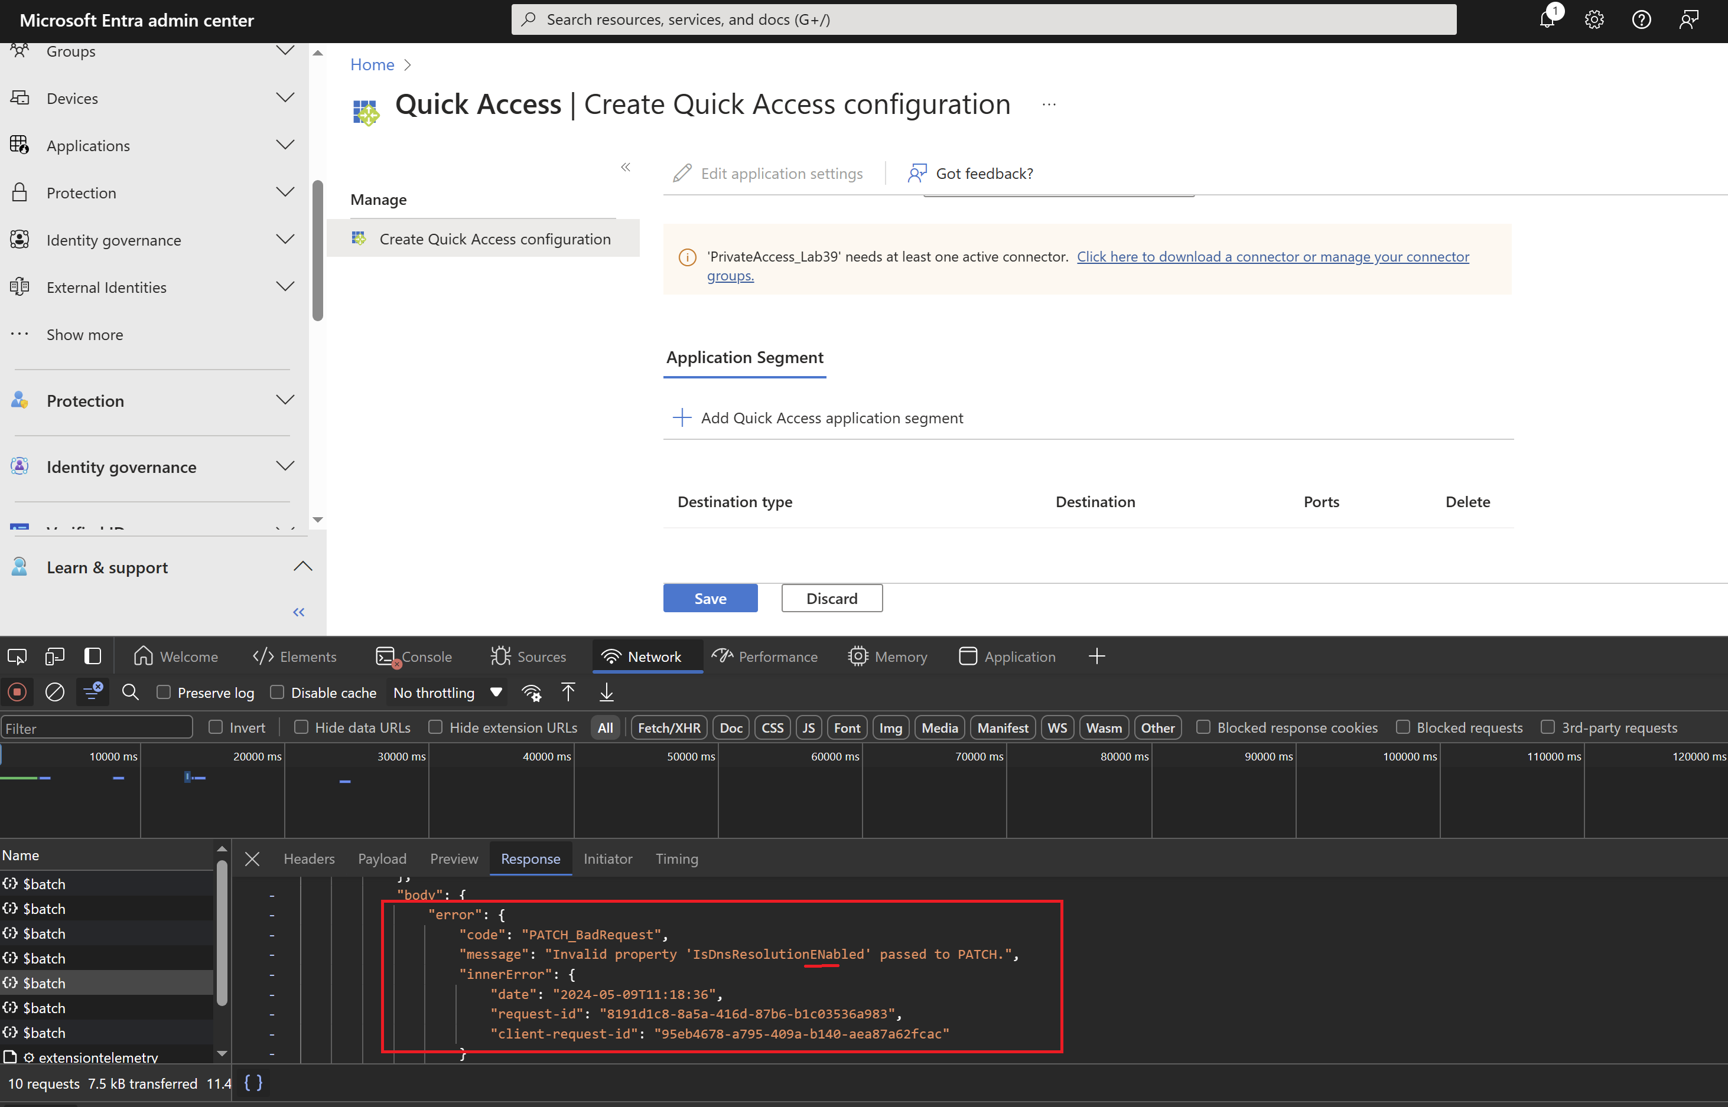Check the Invert filter checkbox

(216, 727)
